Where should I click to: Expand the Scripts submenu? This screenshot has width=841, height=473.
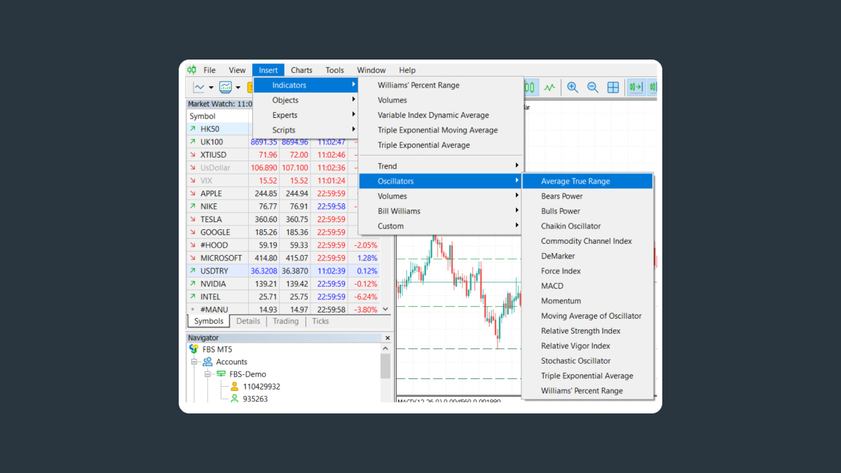coord(306,130)
